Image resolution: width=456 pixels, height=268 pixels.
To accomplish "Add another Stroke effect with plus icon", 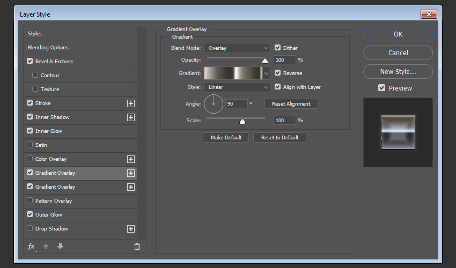I will tap(130, 103).
